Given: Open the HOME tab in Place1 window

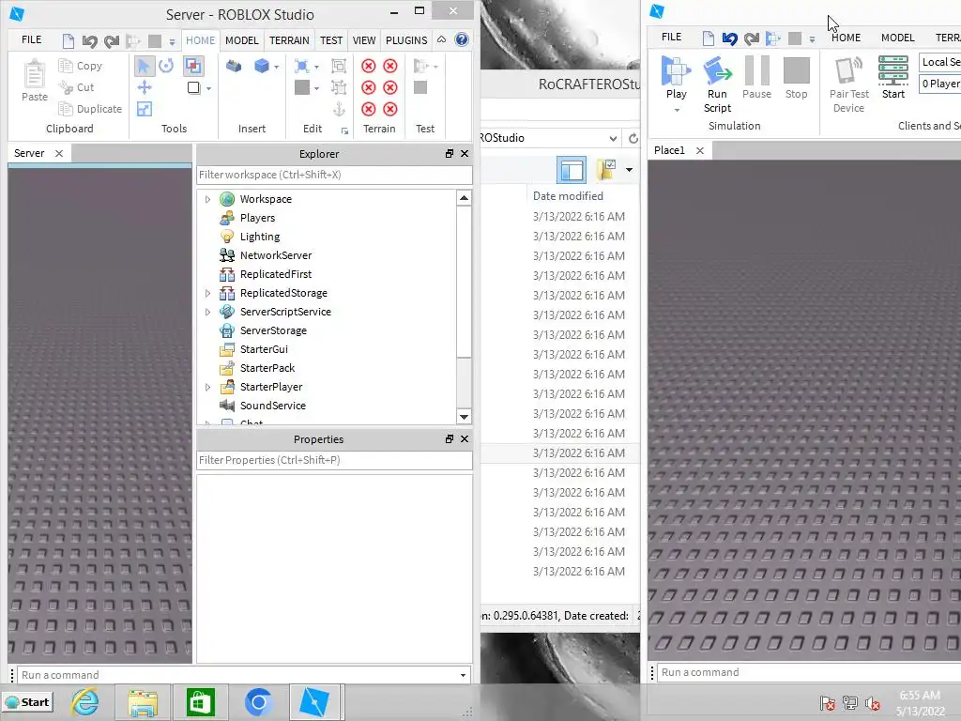Looking at the screenshot, I should [x=846, y=38].
